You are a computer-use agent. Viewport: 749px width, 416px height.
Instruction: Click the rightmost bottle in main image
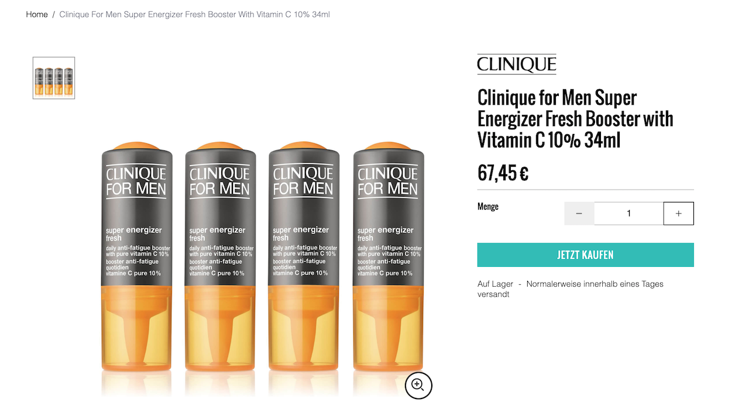click(388, 257)
